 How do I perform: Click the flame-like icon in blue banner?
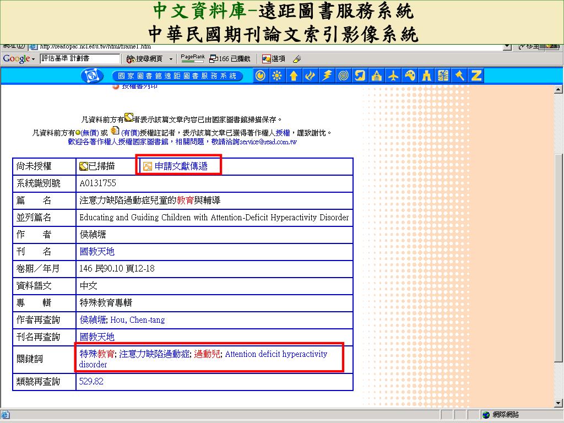click(310, 76)
